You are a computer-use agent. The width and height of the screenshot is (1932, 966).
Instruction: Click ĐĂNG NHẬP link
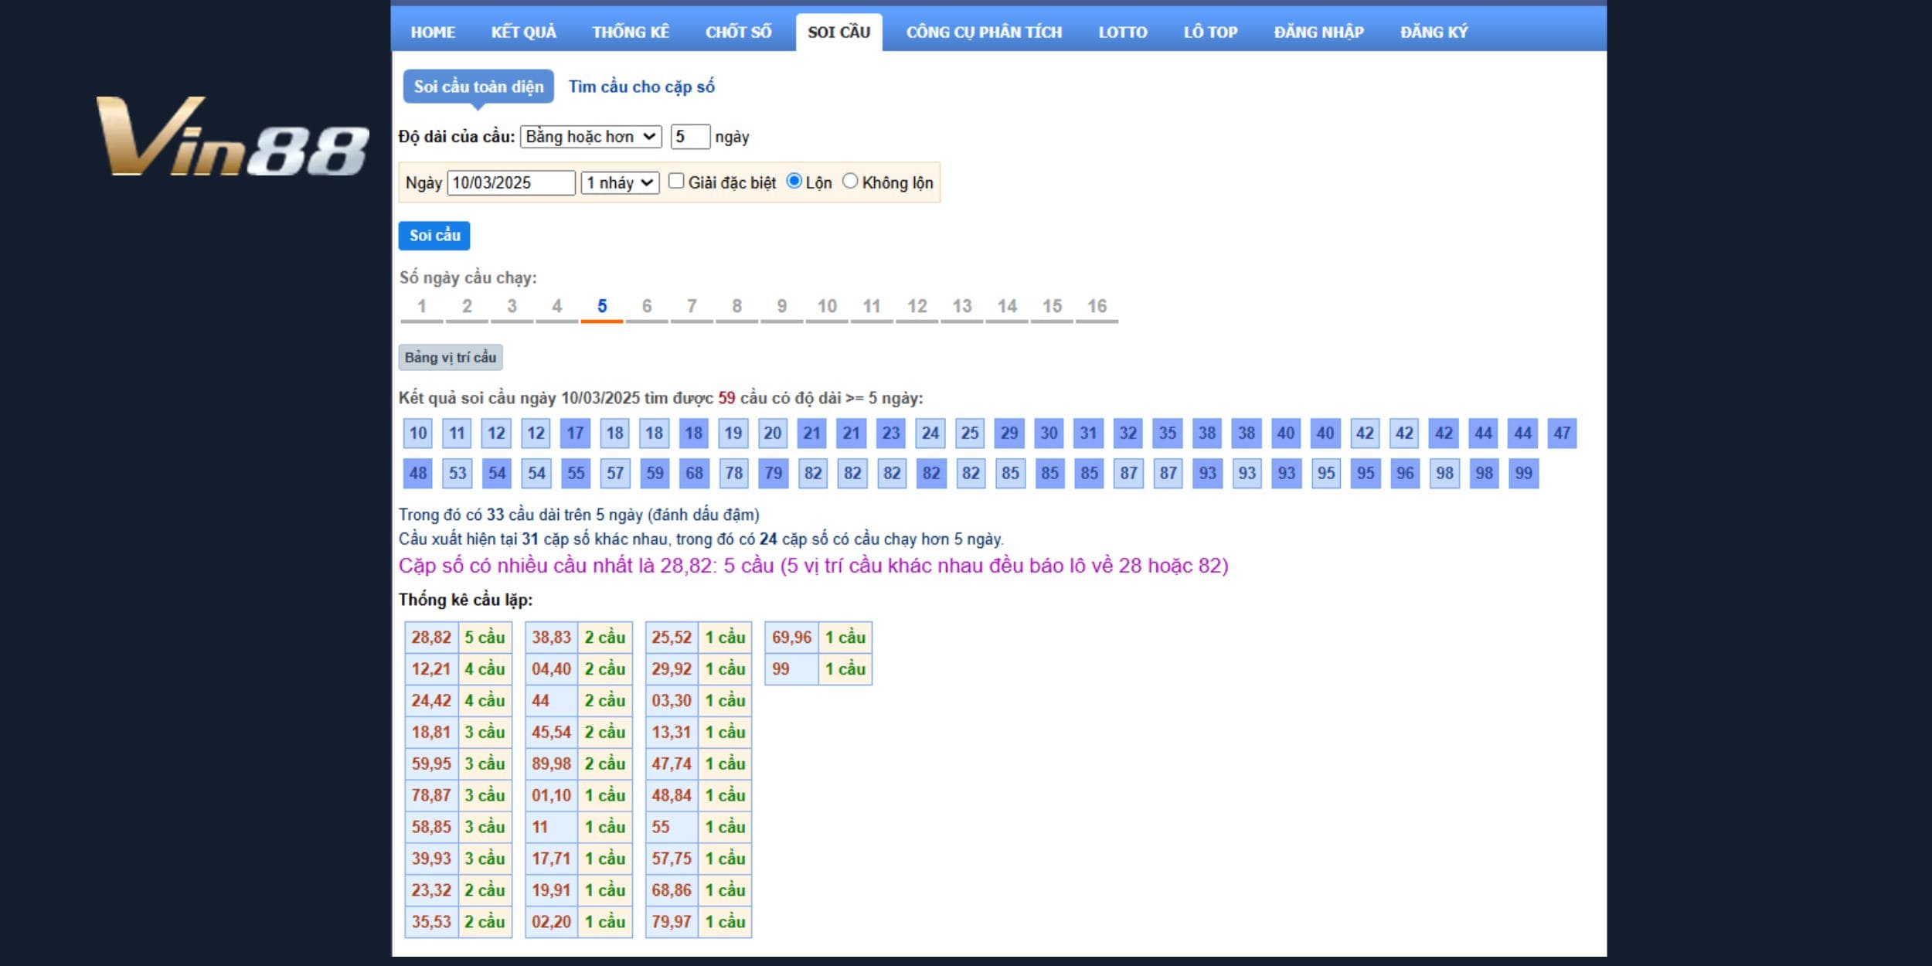point(1319,32)
